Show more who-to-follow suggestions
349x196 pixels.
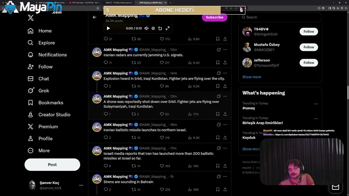tap(252, 77)
